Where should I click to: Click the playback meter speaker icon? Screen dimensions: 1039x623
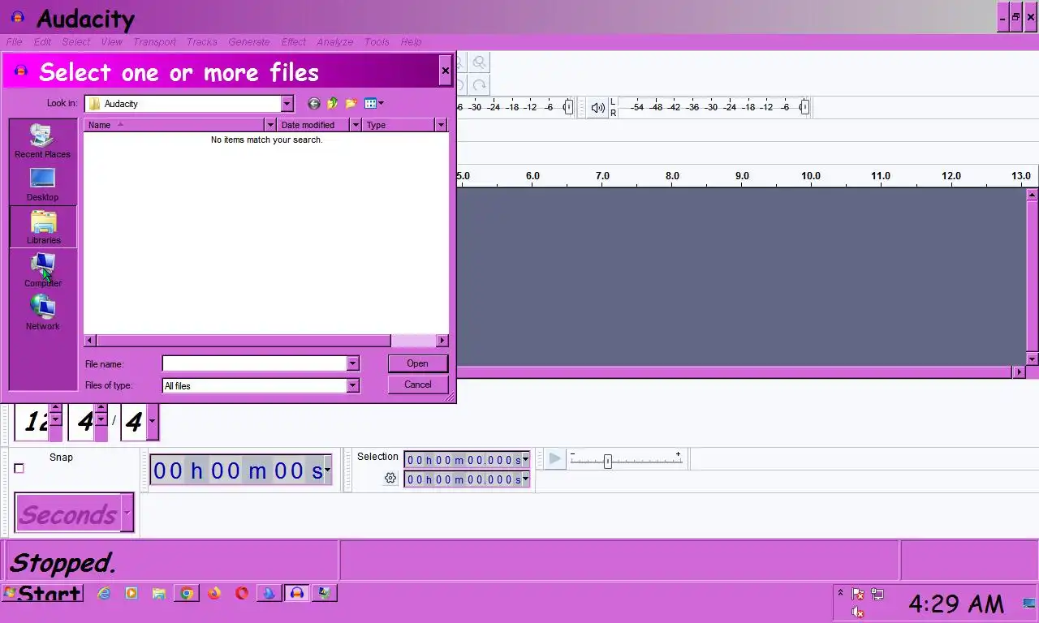(x=597, y=107)
